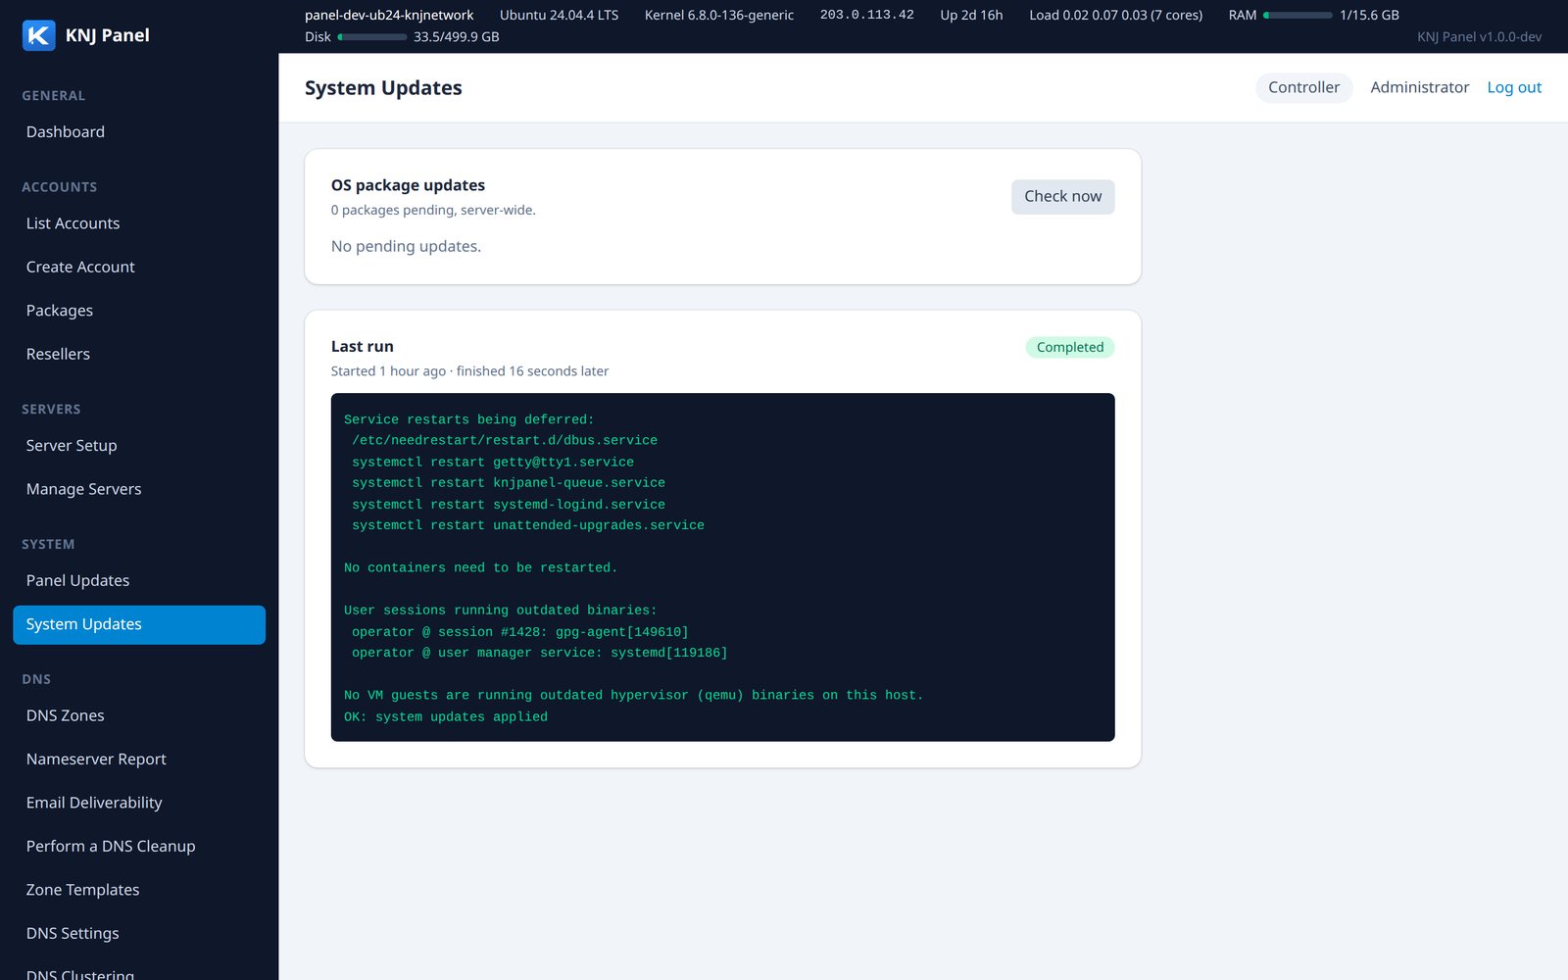Click the IP address 203.0.113.42
The image size is (1568, 980).
click(866, 15)
